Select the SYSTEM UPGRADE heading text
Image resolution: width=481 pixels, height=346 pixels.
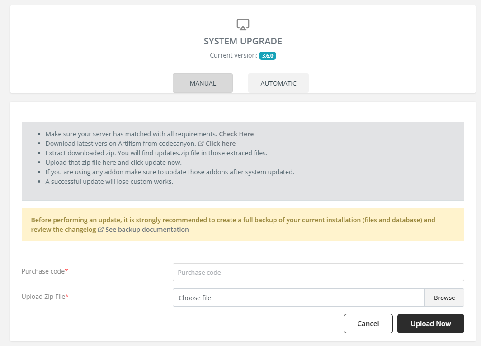click(243, 41)
